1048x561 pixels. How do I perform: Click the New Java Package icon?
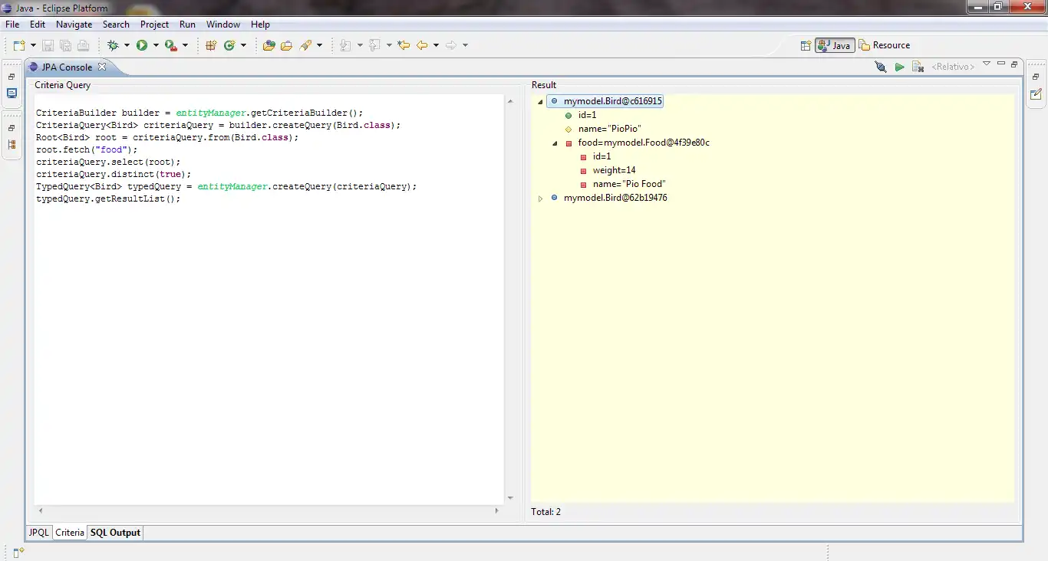tap(211, 46)
